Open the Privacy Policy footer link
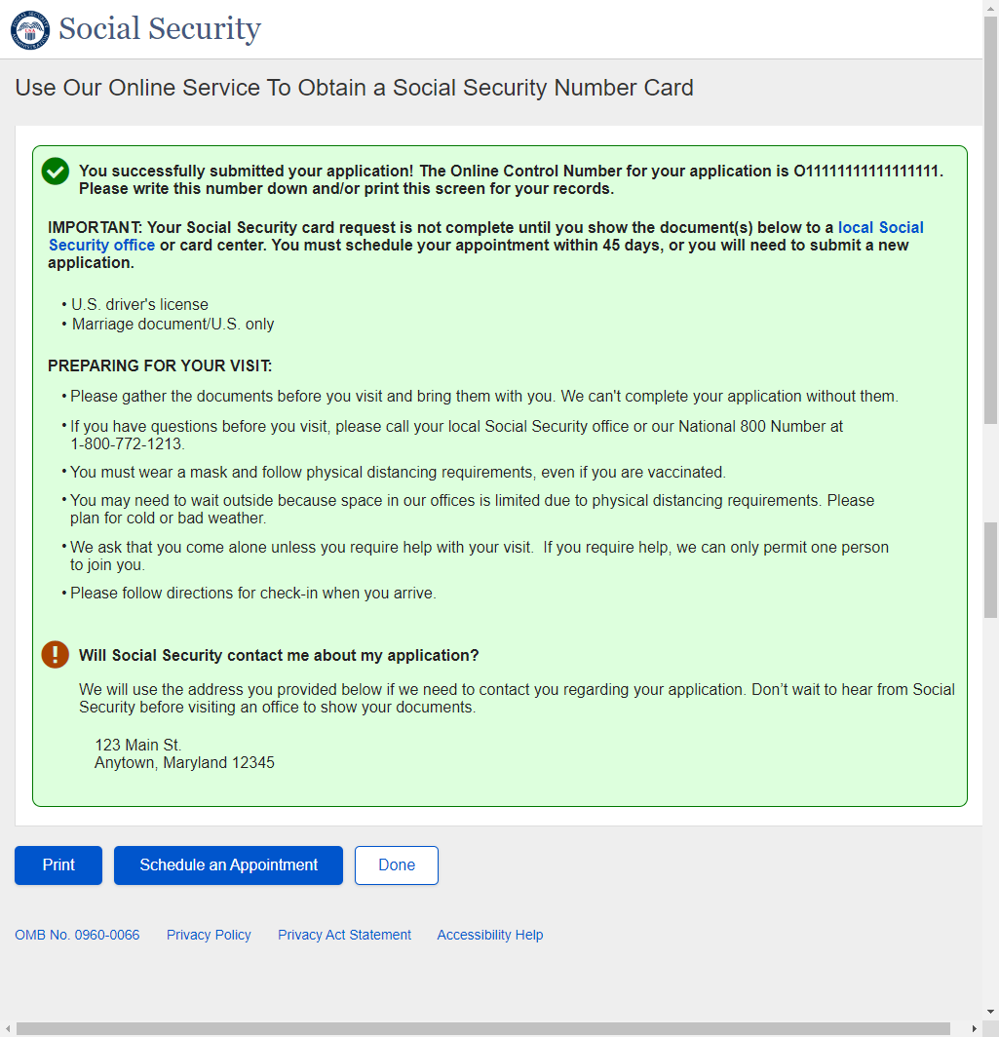 click(x=209, y=935)
